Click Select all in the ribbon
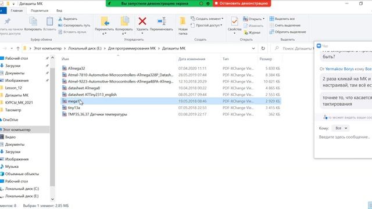The image size is (372, 209). tap(282, 19)
